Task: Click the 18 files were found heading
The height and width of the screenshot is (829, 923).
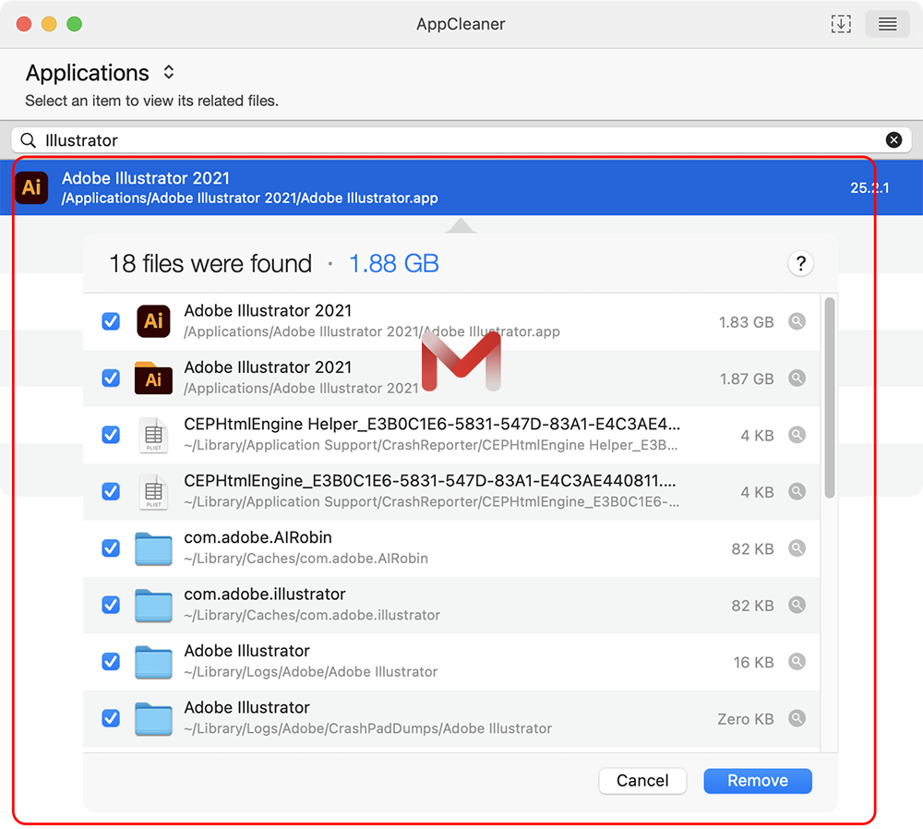Action: [x=210, y=264]
